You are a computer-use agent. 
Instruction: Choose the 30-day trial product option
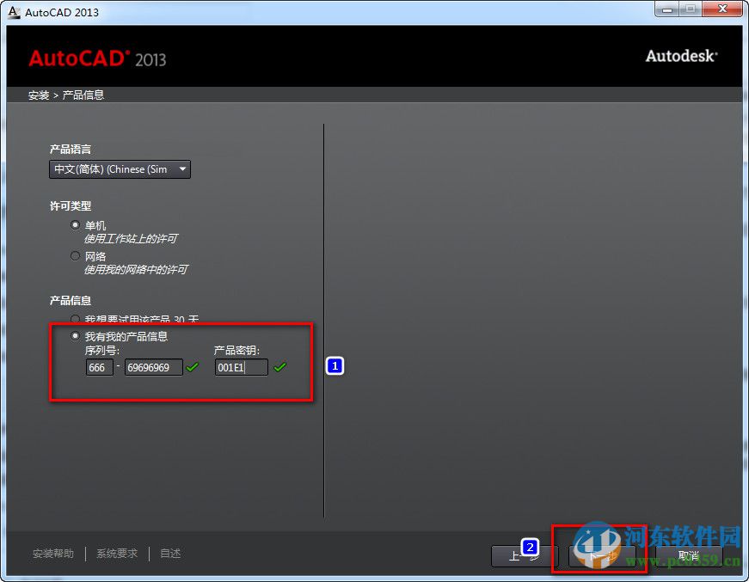[x=76, y=319]
